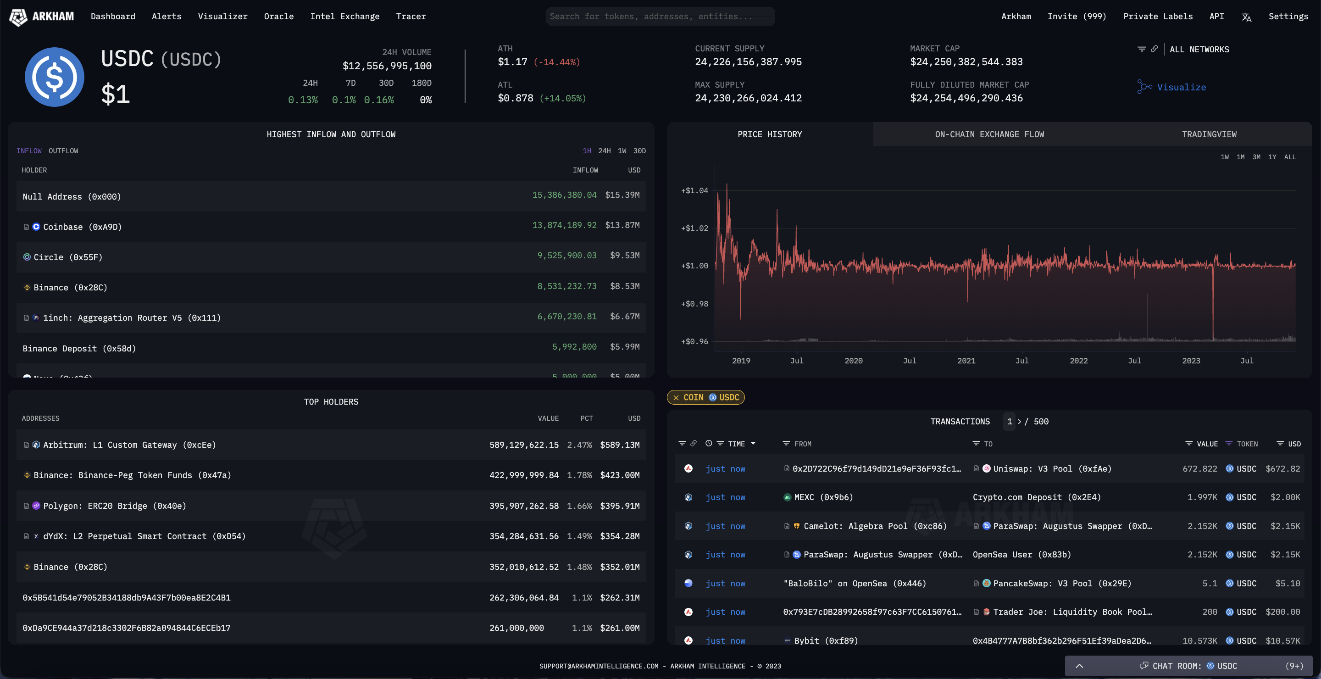Viewport: 1321px width, 679px height.
Task: Click the Trader Joe logo in the TO column
Action: [x=986, y=612]
